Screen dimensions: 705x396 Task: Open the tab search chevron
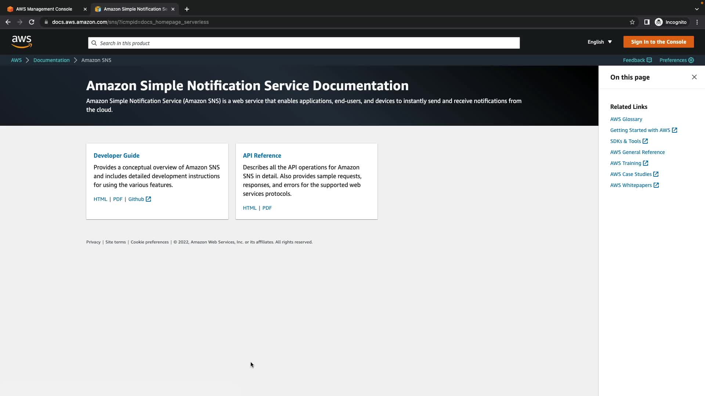(697, 9)
